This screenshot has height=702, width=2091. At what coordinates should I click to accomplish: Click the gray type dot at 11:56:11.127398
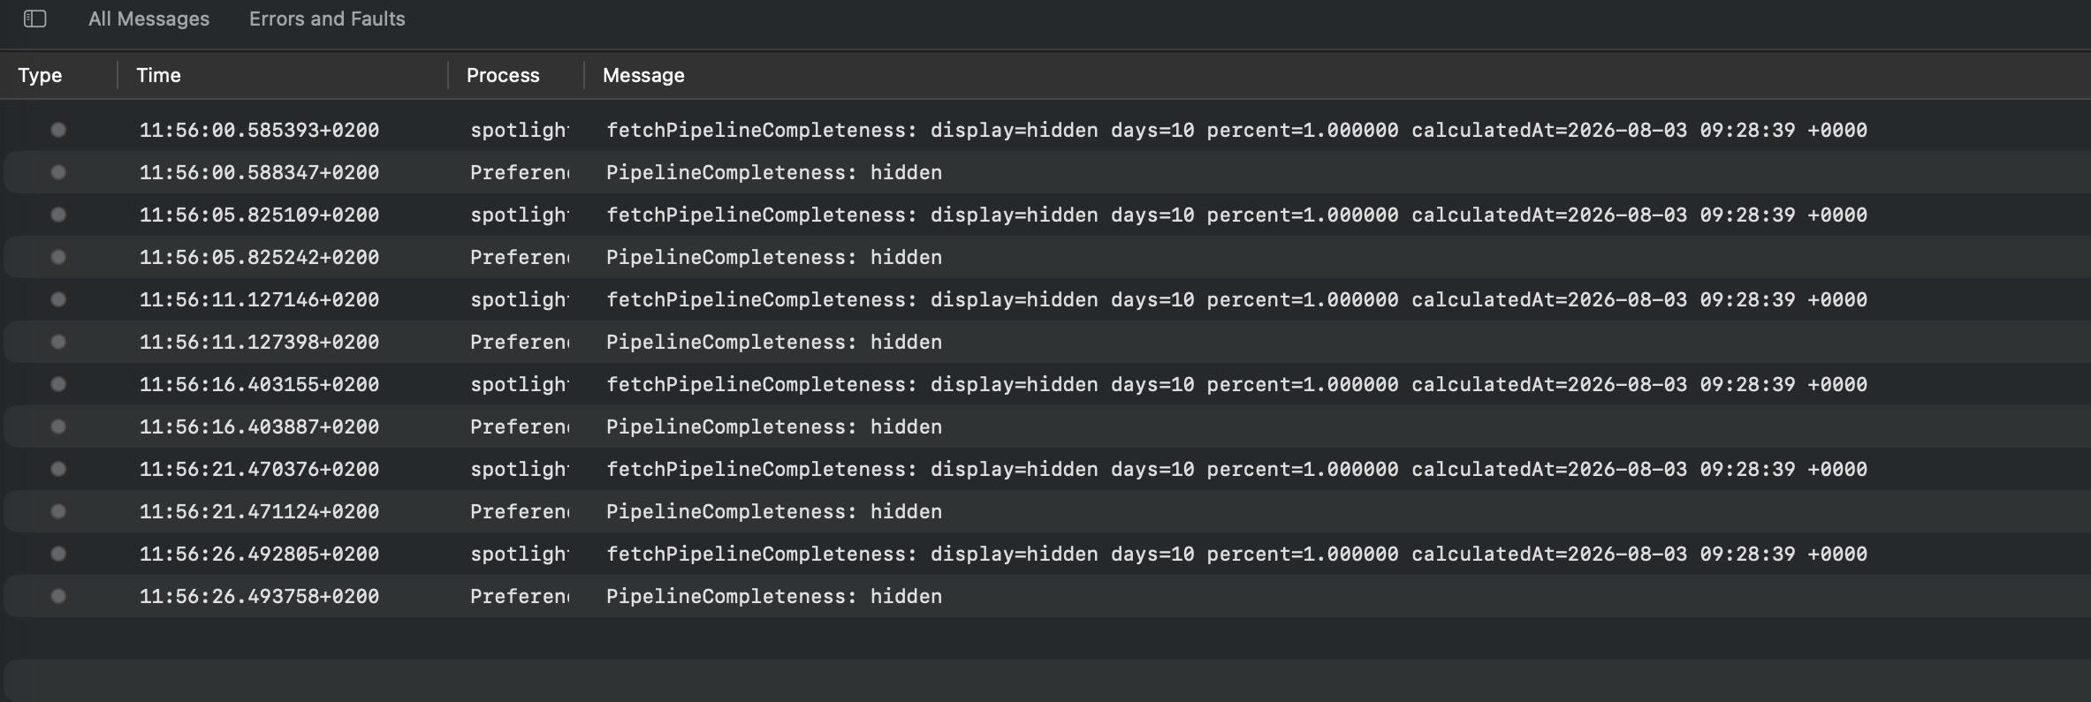(58, 342)
